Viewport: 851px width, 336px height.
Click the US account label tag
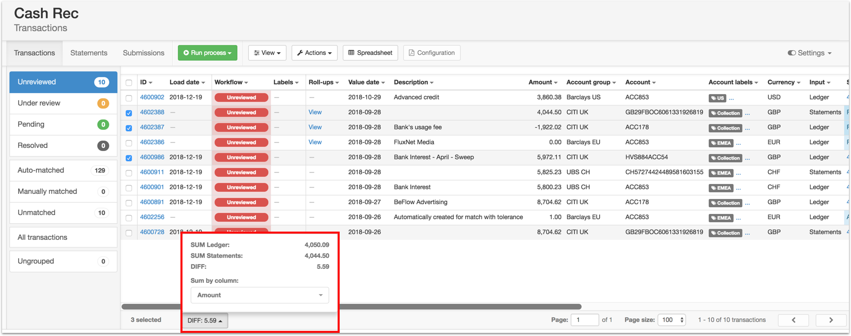[717, 98]
